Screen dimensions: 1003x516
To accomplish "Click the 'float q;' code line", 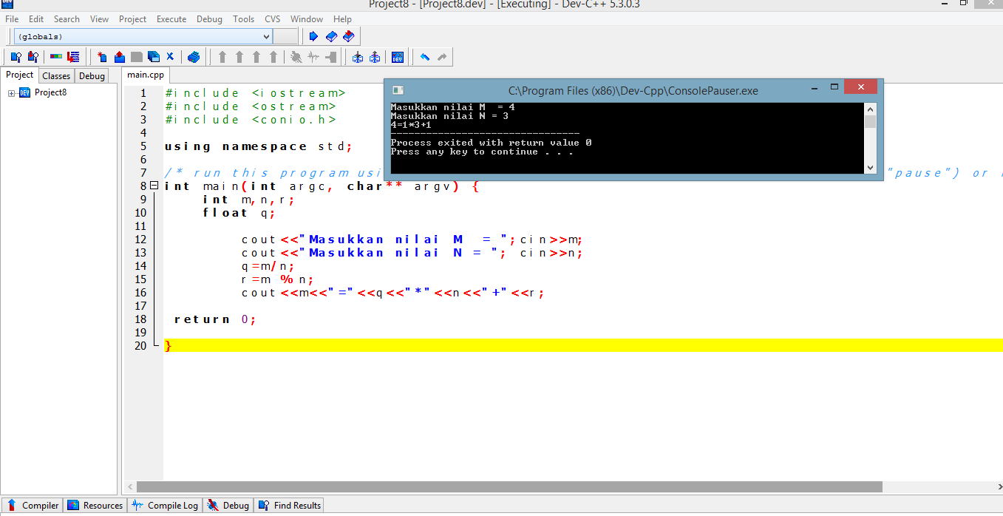I will coord(239,213).
